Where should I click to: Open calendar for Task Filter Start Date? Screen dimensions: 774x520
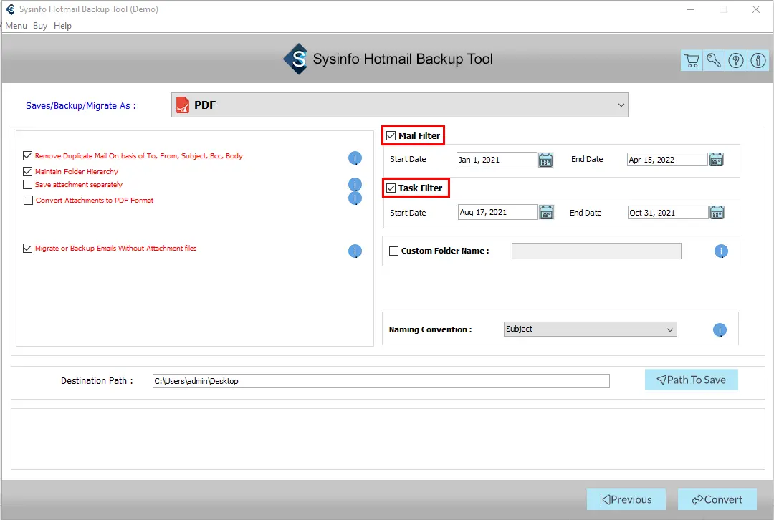[x=546, y=212]
